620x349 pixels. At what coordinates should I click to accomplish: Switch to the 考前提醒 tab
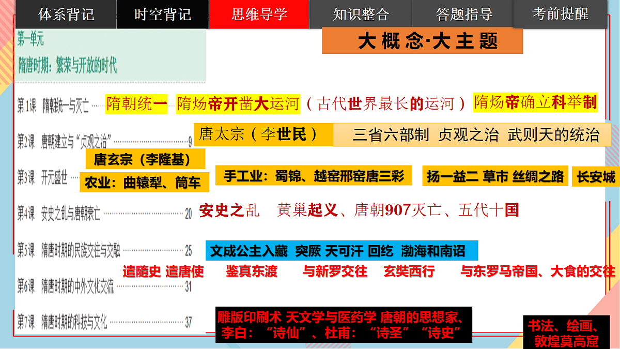pyautogui.click(x=560, y=14)
